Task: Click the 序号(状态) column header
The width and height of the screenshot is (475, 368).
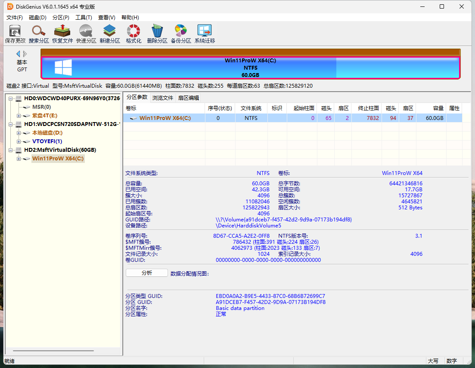Action: [x=220, y=108]
